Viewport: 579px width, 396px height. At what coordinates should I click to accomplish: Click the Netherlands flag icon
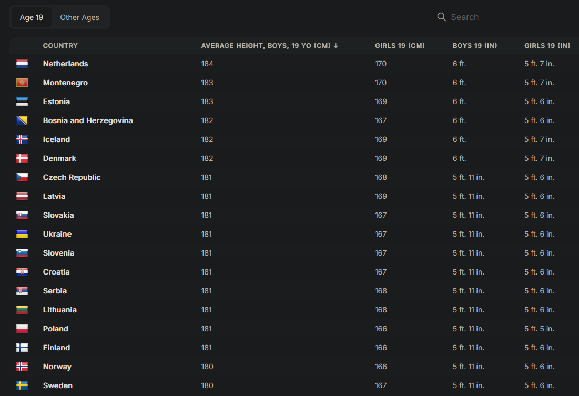pos(22,64)
